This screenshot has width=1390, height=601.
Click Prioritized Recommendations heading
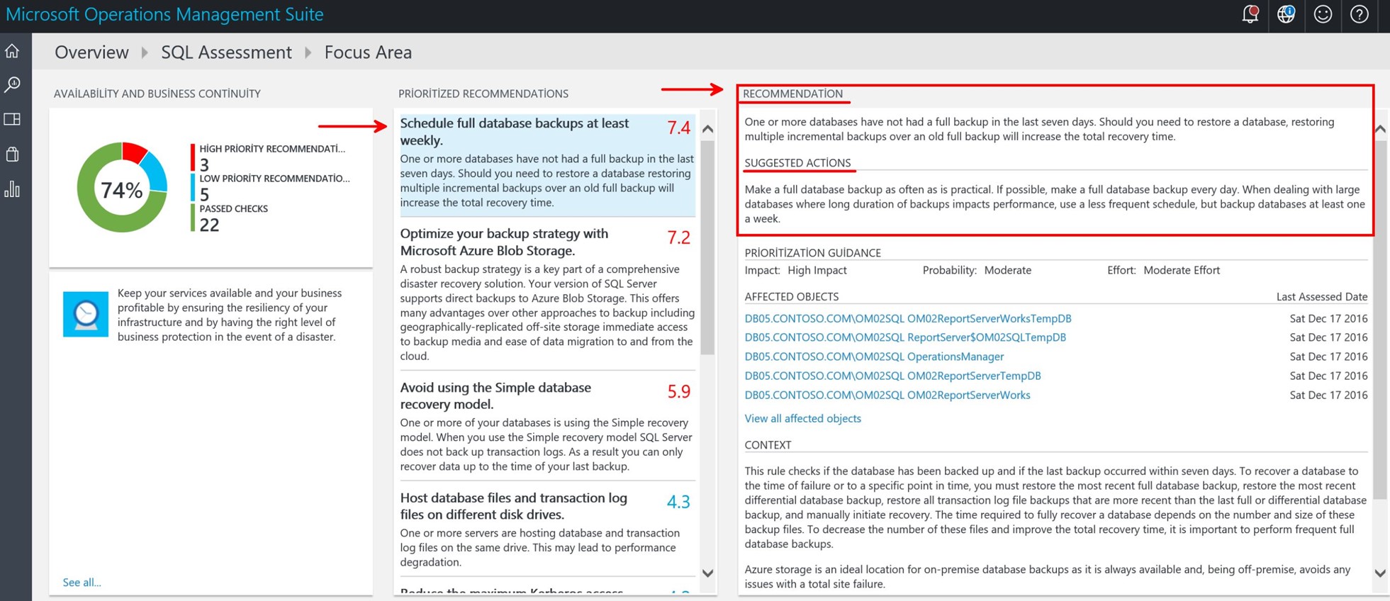(483, 94)
